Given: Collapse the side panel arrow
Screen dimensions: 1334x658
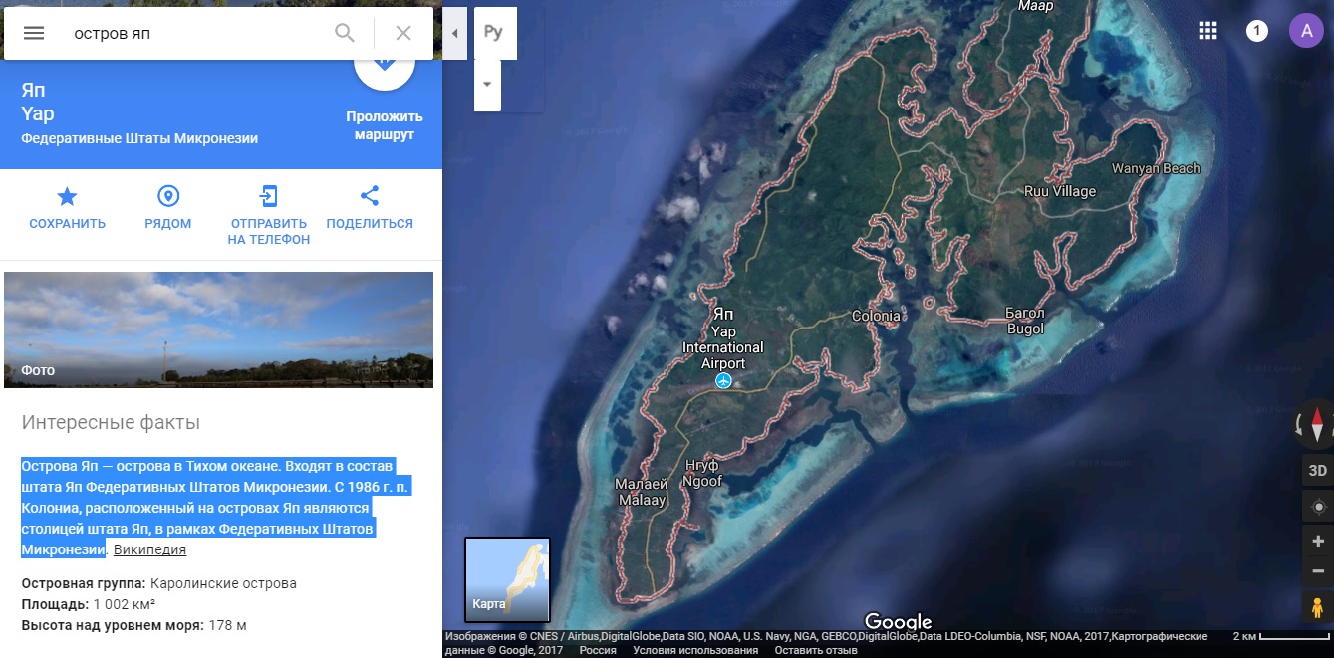Looking at the screenshot, I should [454, 33].
